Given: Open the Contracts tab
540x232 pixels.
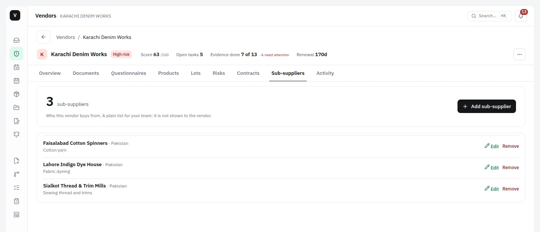Looking at the screenshot, I should [x=248, y=73].
